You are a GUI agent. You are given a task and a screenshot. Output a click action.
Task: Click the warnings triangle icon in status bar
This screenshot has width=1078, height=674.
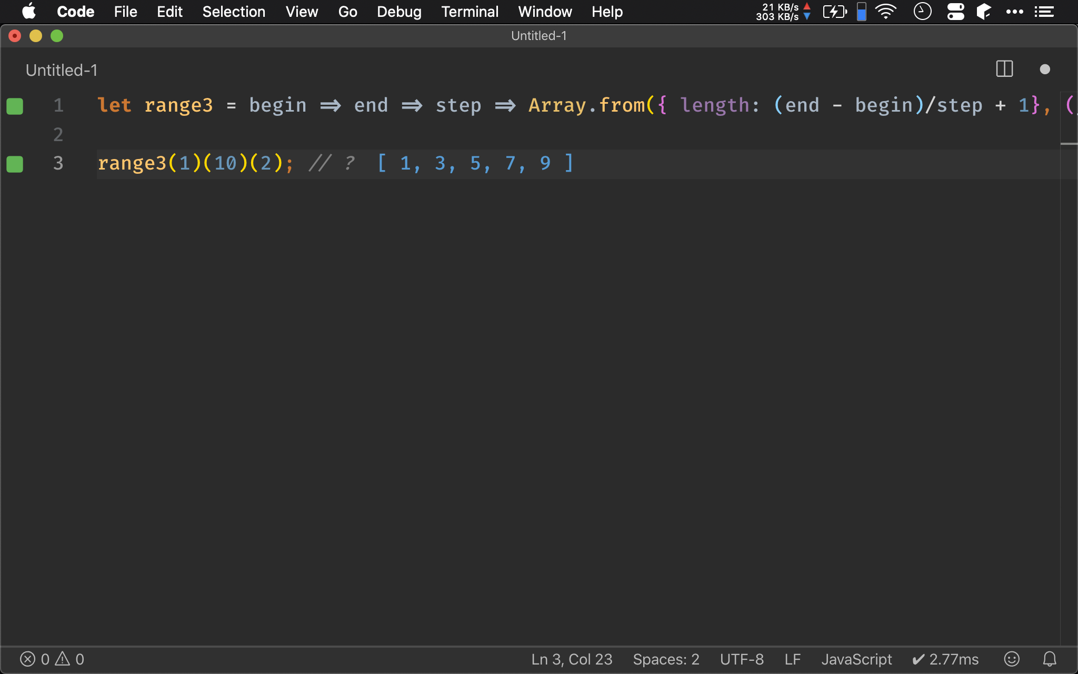[x=63, y=659]
